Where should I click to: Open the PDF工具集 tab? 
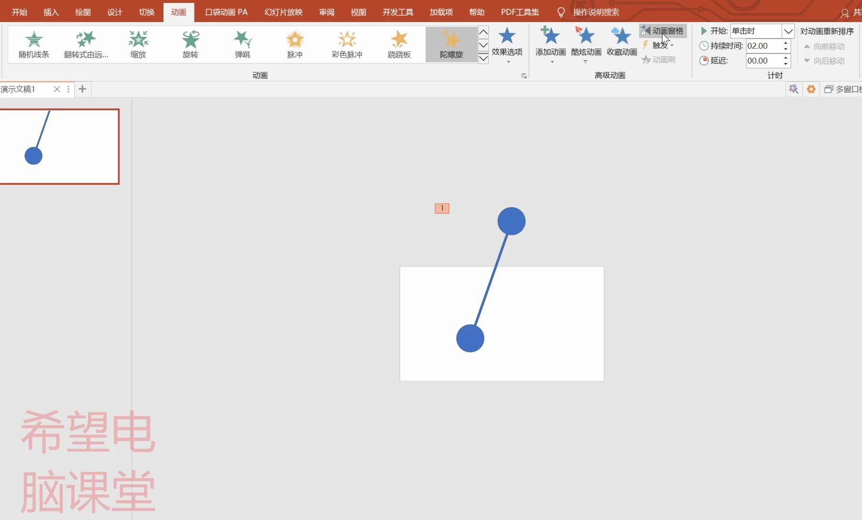click(520, 12)
